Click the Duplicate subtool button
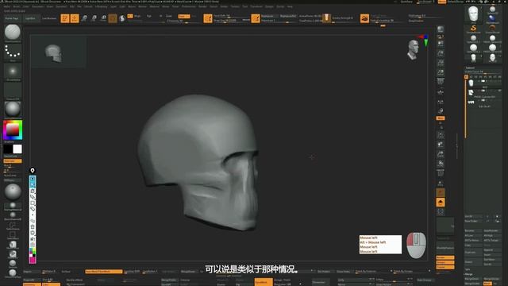The width and height of the screenshot is (508, 286). 473,253
